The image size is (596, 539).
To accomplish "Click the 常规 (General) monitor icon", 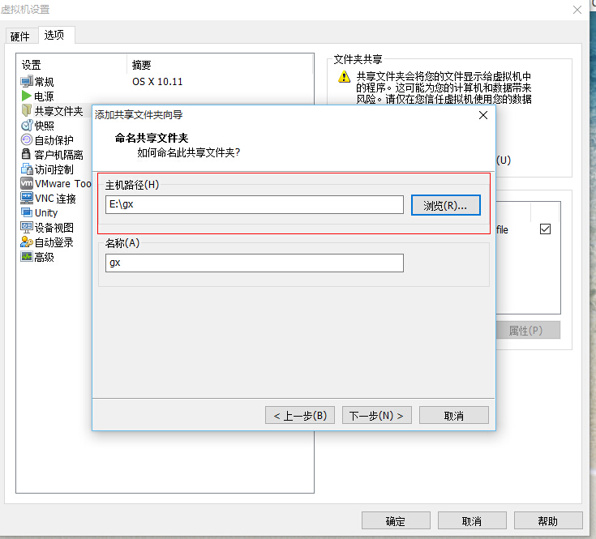I will (x=27, y=81).
